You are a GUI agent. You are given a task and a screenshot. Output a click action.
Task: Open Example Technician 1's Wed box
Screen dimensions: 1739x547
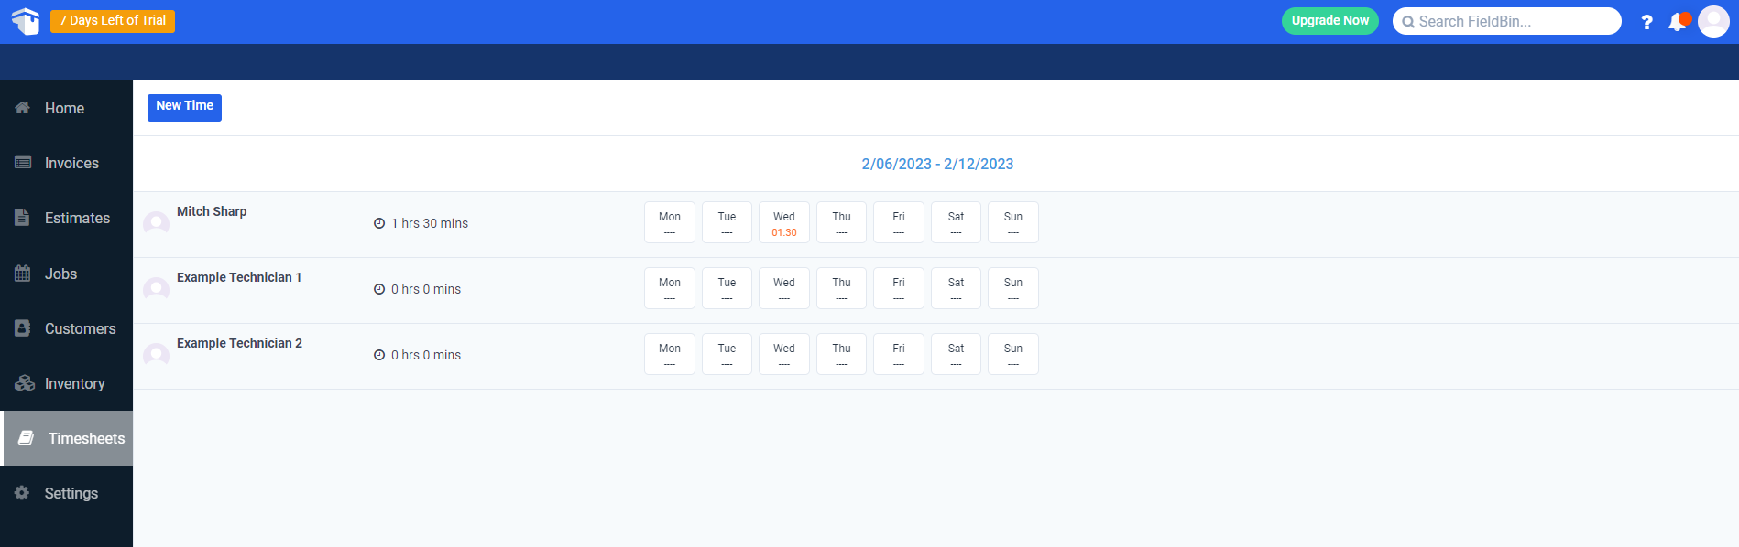[784, 288]
